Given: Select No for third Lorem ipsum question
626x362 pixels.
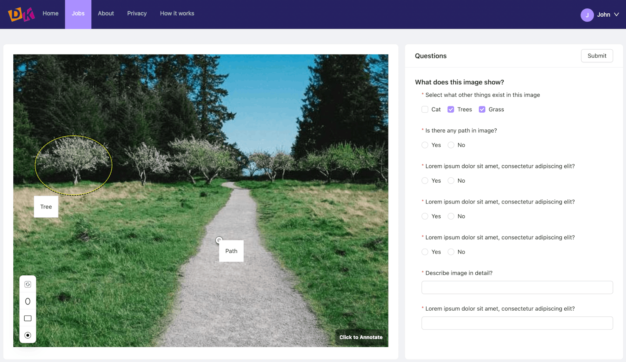Looking at the screenshot, I should 451,252.
